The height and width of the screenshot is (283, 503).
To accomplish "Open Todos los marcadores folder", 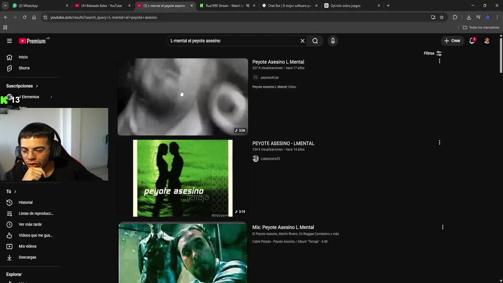I will (x=481, y=28).
